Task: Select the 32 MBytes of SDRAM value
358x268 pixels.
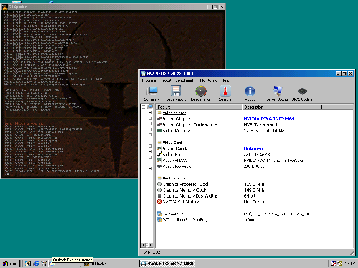Action: [264, 131]
